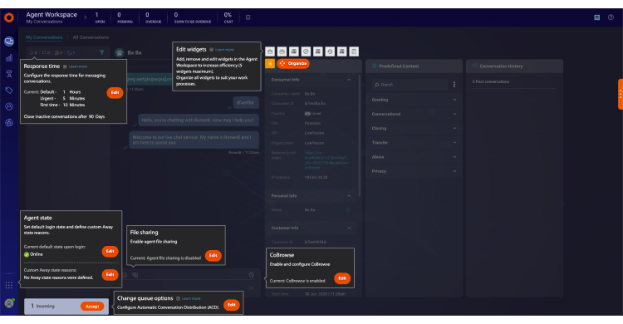Click the Predefined Content search field
The height and width of the screenshot is (324, 623).
point(410,85)
